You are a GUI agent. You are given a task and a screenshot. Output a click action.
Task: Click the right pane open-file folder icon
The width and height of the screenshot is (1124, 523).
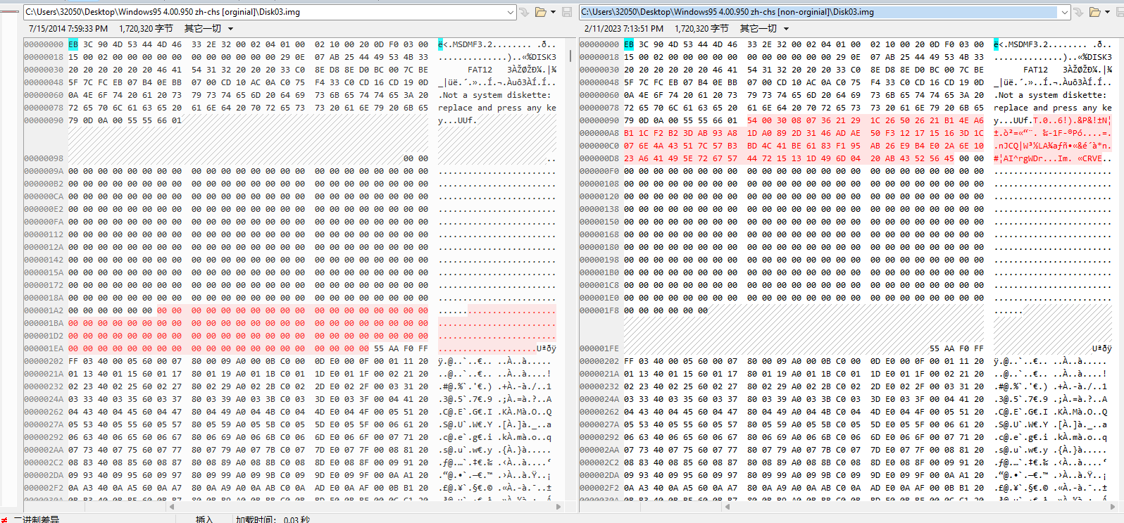pyautogui.click(x=1095, y=12)
